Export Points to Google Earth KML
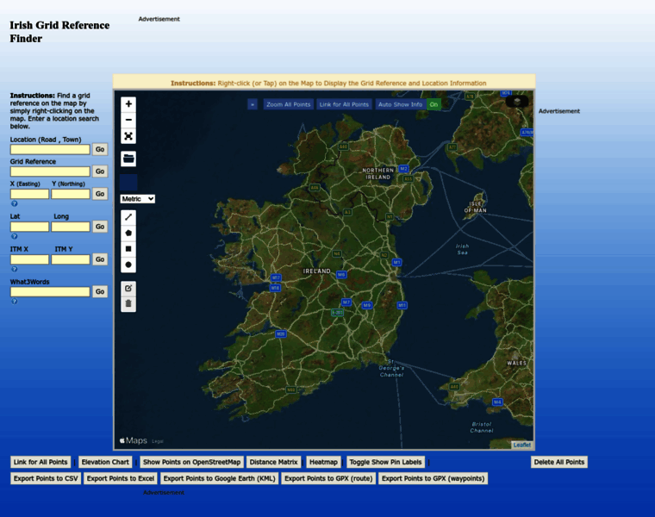The height and width of the screenshot is (517, 655). [219, 478]
